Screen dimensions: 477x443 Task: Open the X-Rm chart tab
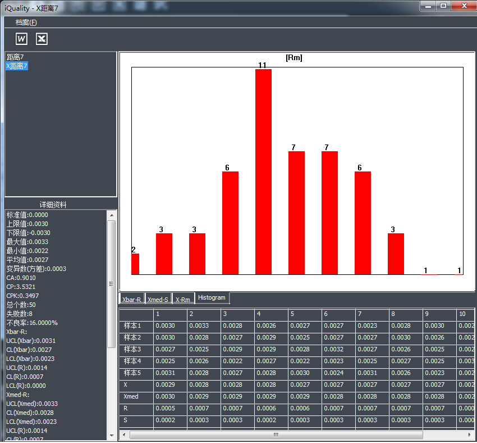[x=183, y=300]
